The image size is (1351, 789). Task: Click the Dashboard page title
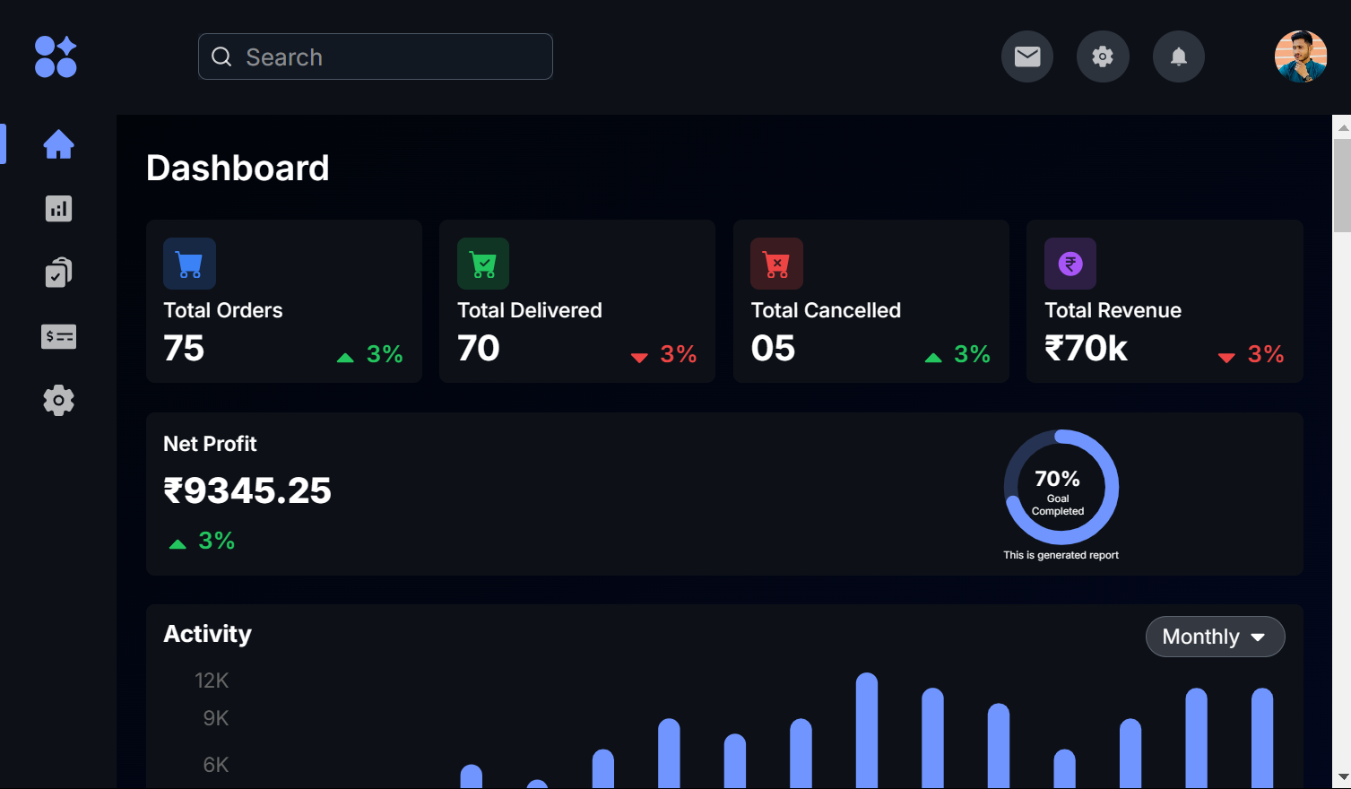pos(238,168)
